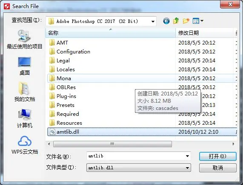The image size is (243, 185).
Task: Click the 打开(O) button
Action: click(x=218, y=156)
